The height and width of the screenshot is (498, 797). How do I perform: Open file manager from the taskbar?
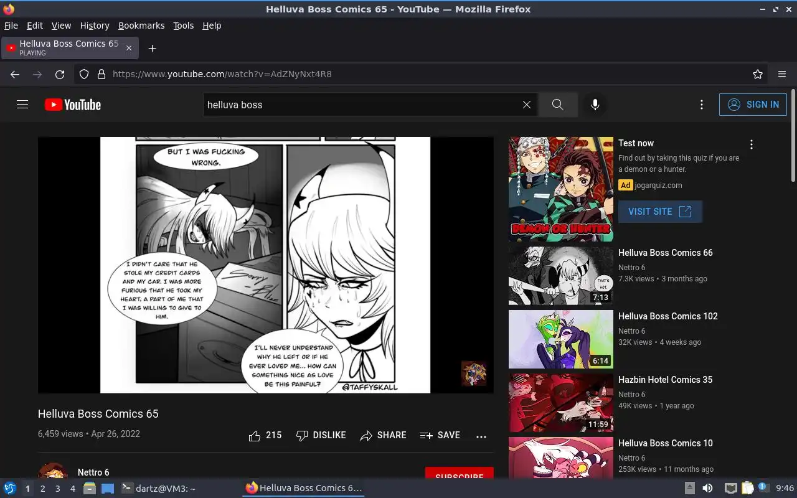click(90, 489)
